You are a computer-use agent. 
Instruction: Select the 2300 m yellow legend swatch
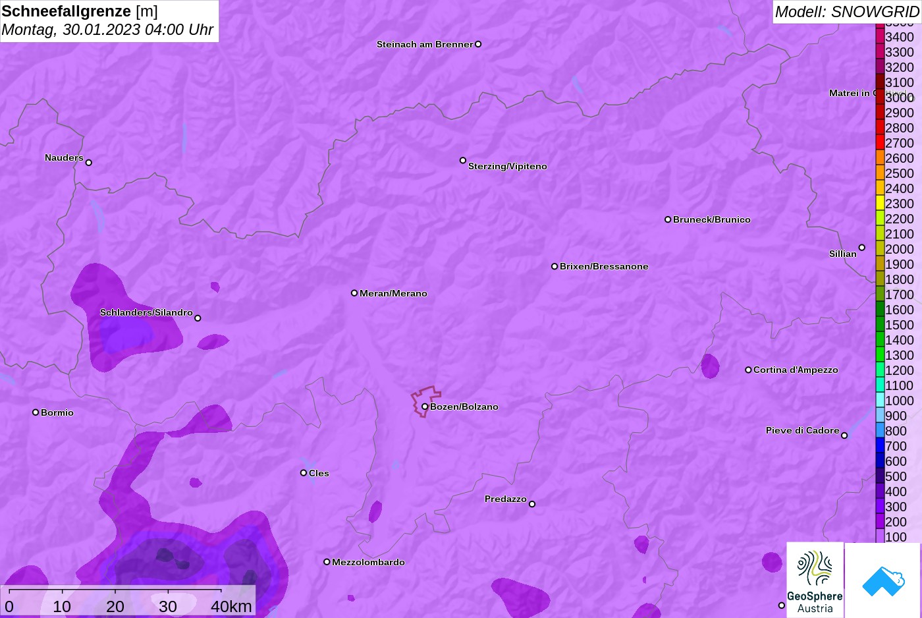point(880,204)
